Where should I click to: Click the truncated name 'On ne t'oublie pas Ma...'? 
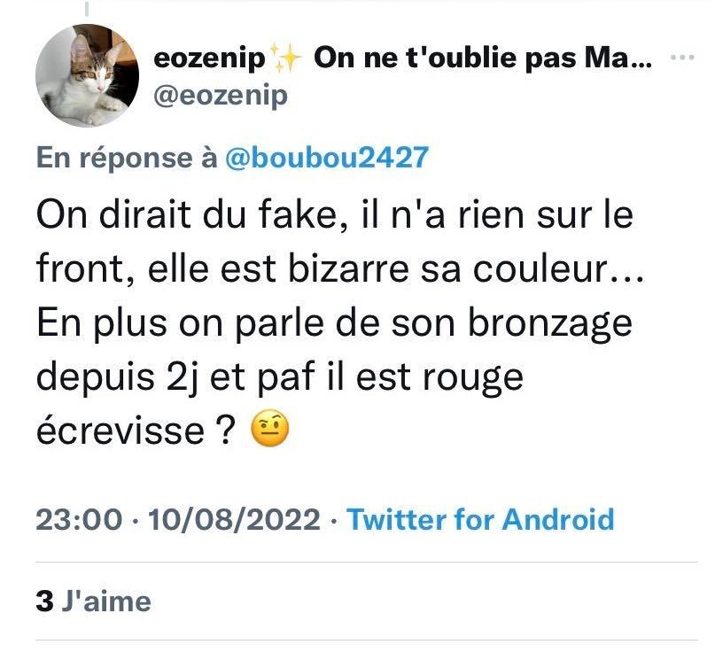484,58
